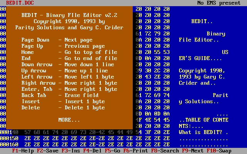
Task: Click the offset 000150 in the address column
Action: 9,139
